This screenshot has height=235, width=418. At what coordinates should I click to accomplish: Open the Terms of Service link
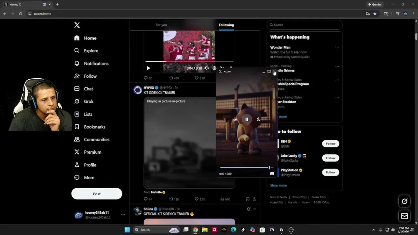tap(279, 197)
